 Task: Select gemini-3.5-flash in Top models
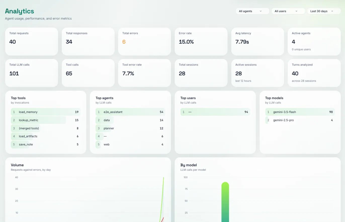(x=300, y=112)
